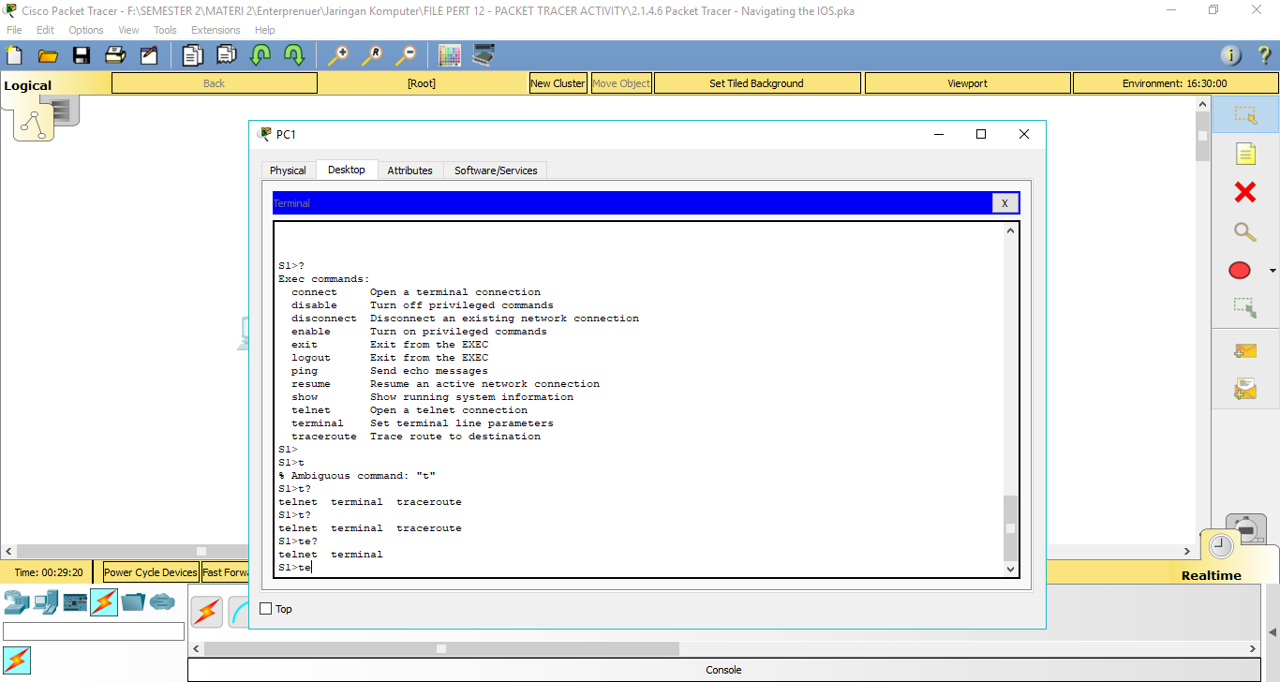The height and width of the screenshot is (682, 1280).
Task: Reset zoom with the R magnifier
Action: pos(372,55)
